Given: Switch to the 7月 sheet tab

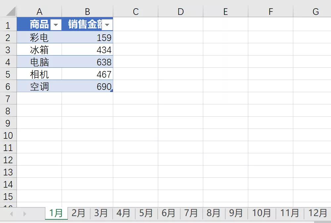Looking at the screenshot, I should (x=191, y=213).
